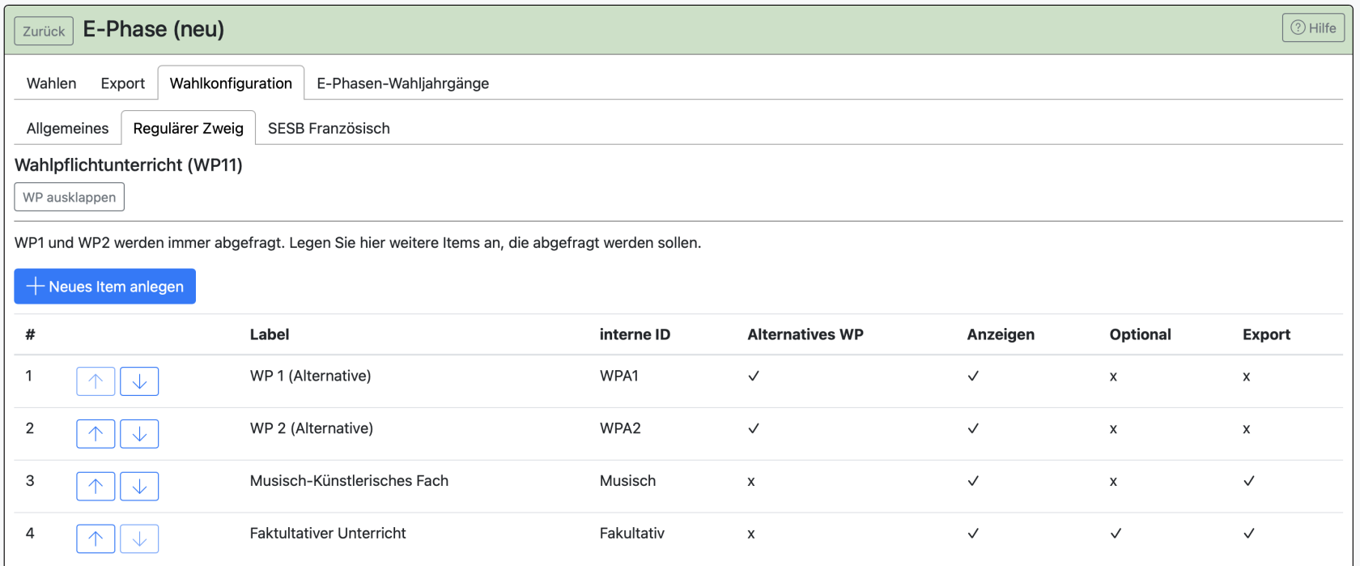Click Neues Item anlegen button

coord(105,287)
